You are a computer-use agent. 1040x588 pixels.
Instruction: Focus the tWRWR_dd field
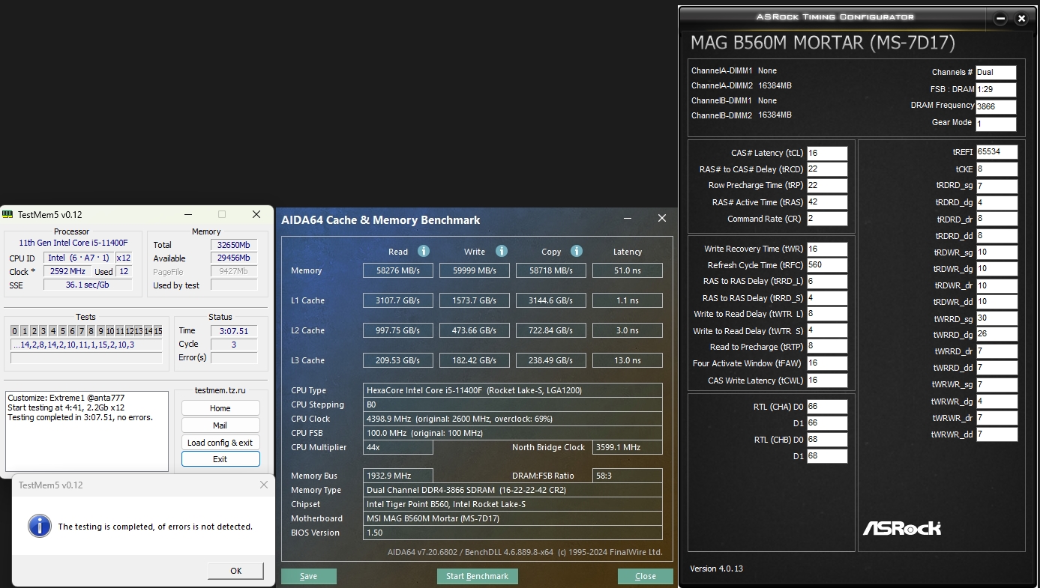(997, 434)
